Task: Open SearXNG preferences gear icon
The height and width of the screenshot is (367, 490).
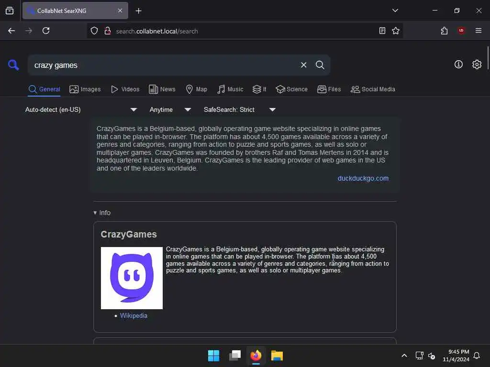Action: [x=477, y=65]
